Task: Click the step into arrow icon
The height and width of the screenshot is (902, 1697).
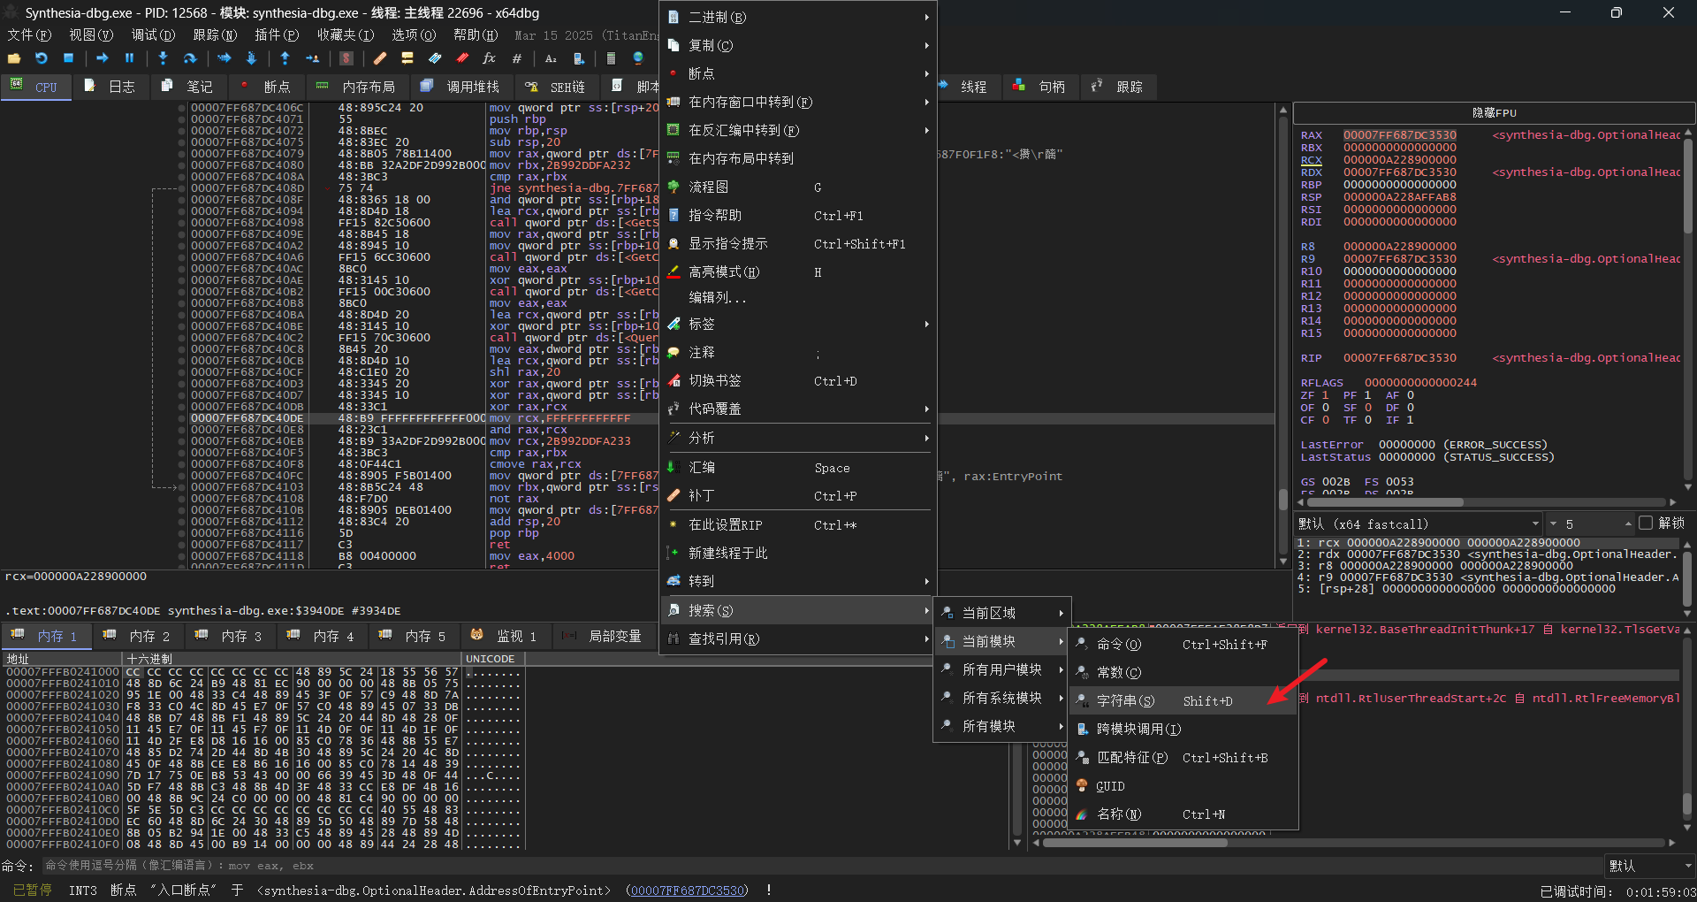Action: [x=163, y=58]
